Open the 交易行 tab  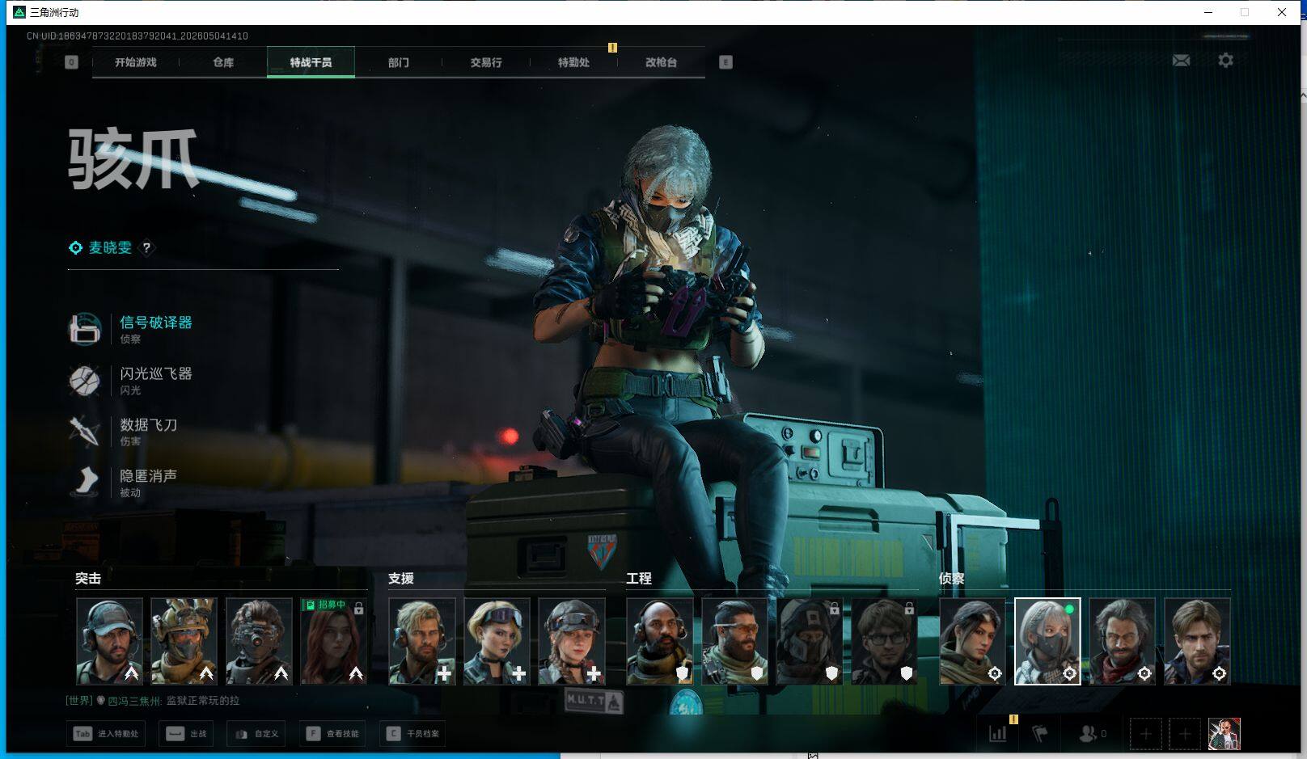tap(486, 62)
